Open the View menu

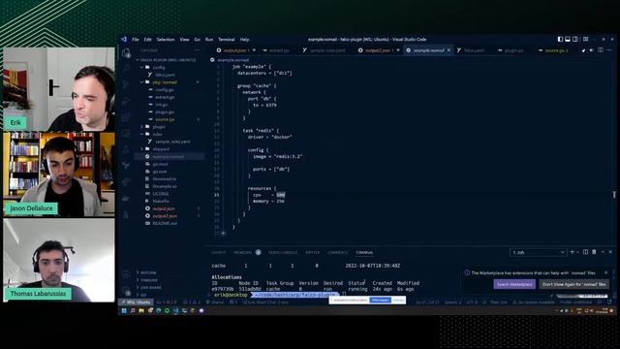point(184,40)
